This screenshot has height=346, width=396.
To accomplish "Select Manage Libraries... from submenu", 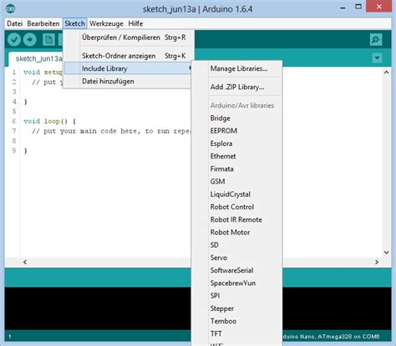I will [x=239, y=68].
